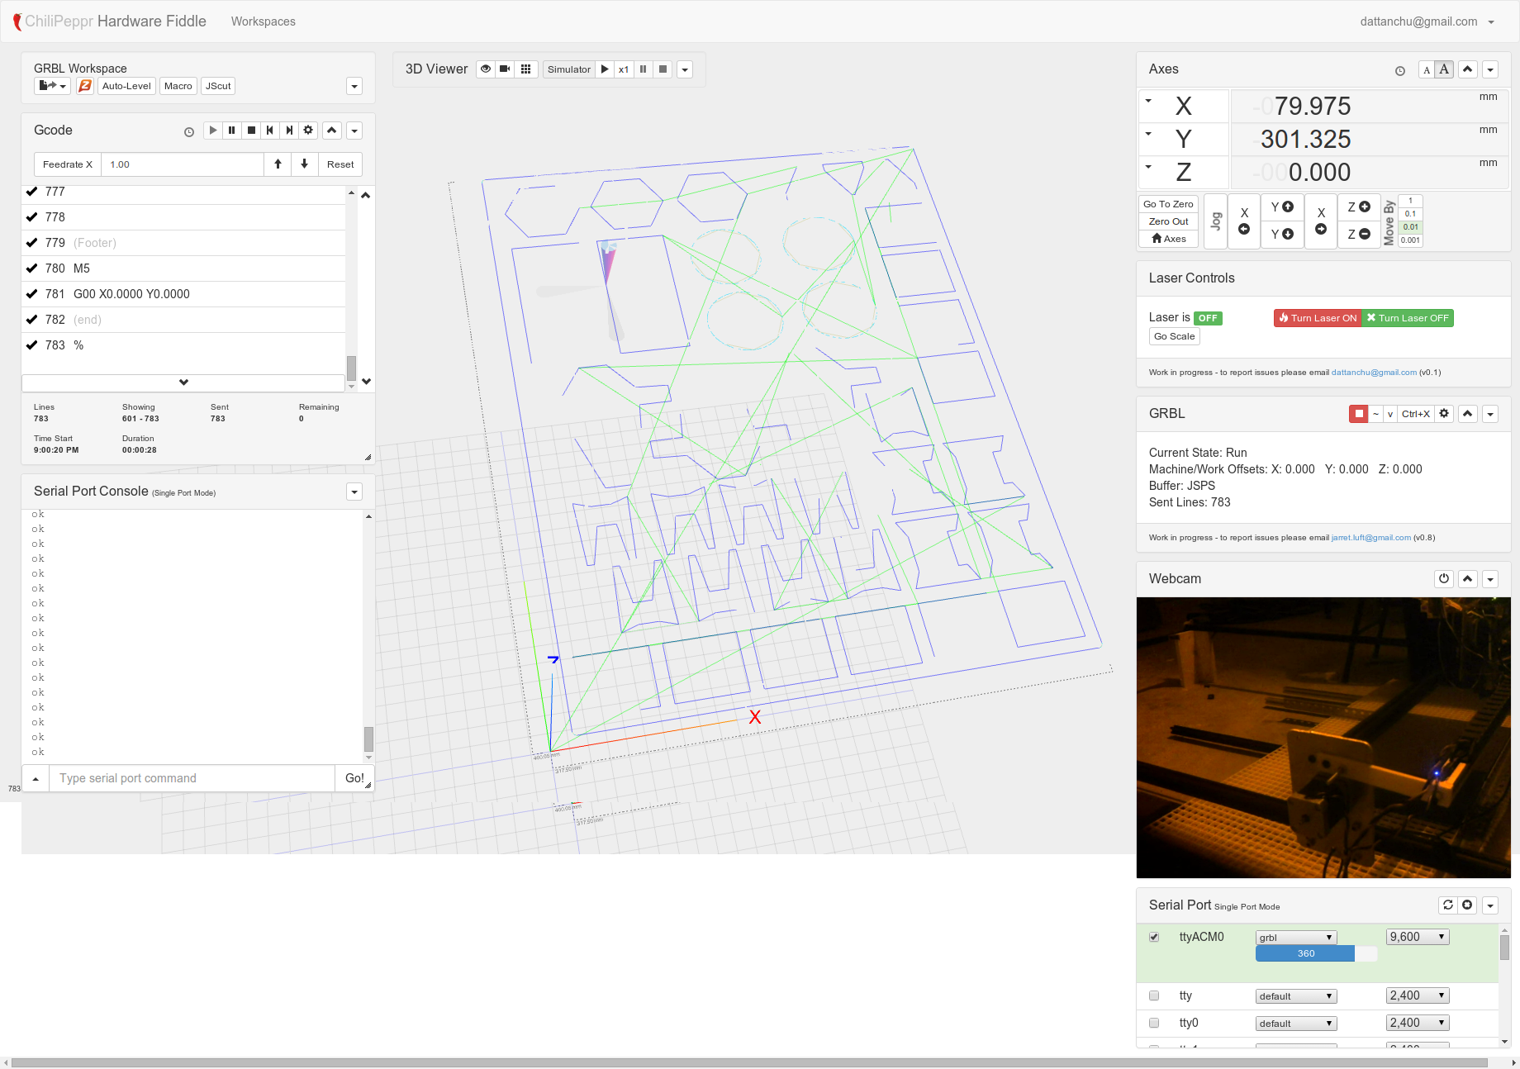Jog Y axis up
This screenshot has height=1069, width=1520.
click(x=1282, y=207)
